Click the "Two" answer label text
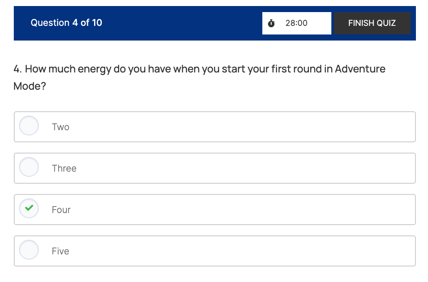 (x=60, y=127)
